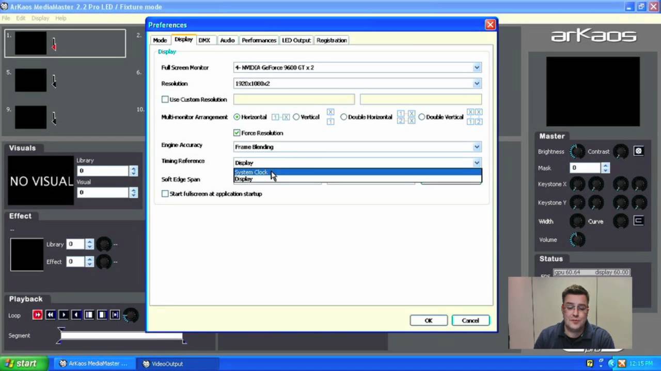Click the Contrast knob in Master

tap(621, 151)
